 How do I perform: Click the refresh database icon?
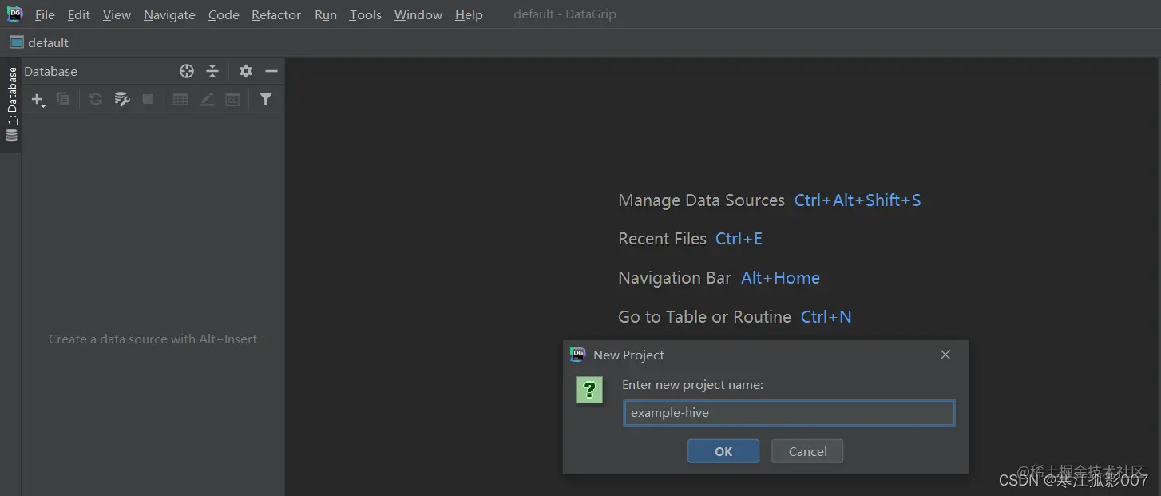(x=96, y=99)
